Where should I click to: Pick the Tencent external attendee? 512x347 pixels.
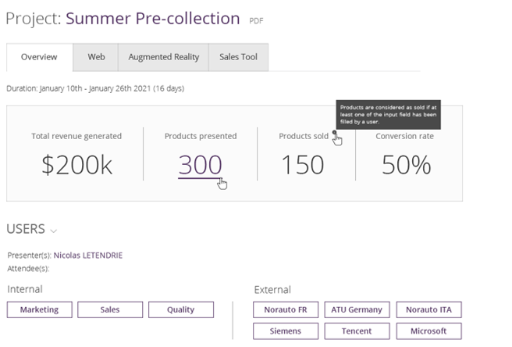pyautogui.click(x=357, y=331)
